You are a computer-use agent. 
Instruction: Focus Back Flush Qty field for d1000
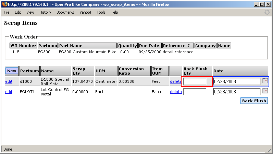pyautogui.click(x=195, y=81)
